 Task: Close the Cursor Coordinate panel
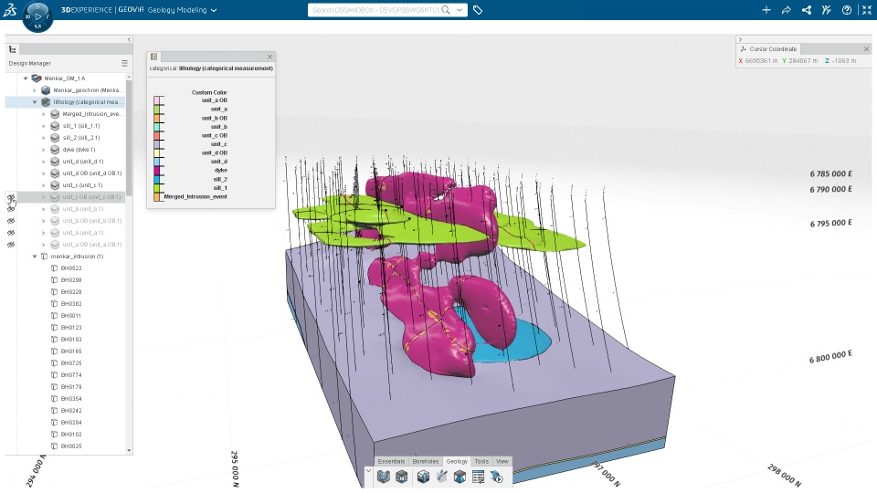[x=866, y=49]
